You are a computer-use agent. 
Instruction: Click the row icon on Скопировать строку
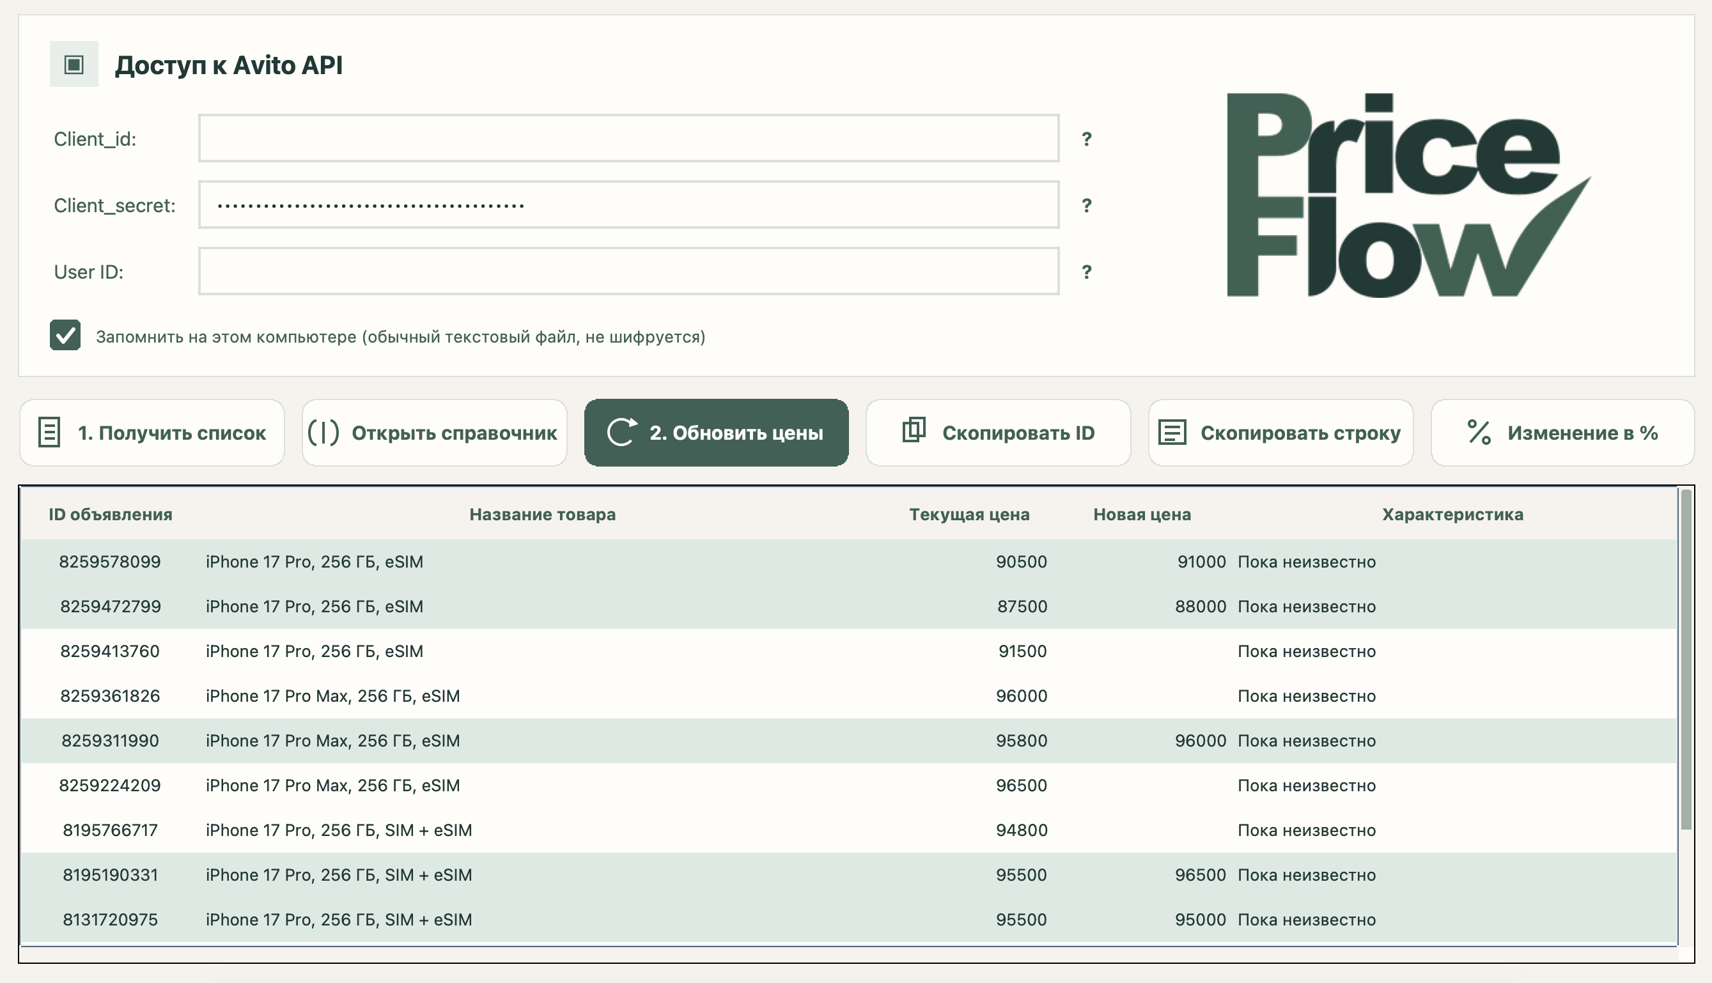1172,432
